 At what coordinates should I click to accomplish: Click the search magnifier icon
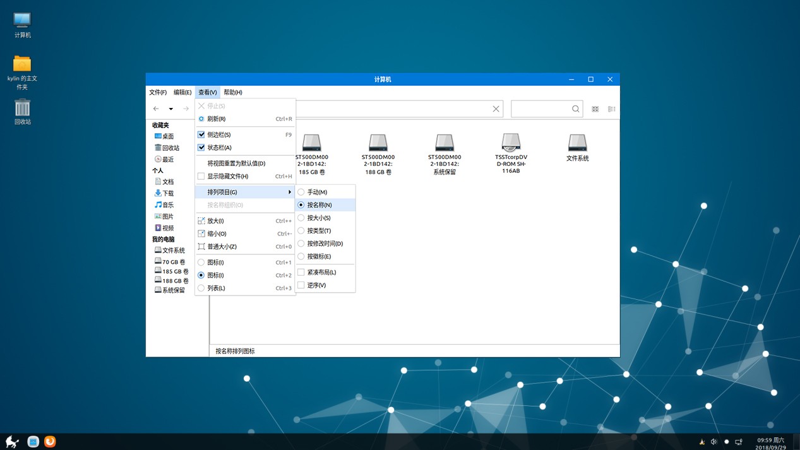[x=575, y=109]
